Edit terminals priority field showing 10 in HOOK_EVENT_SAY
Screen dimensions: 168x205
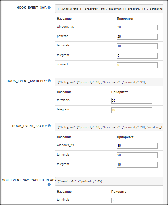coord(137,46)
